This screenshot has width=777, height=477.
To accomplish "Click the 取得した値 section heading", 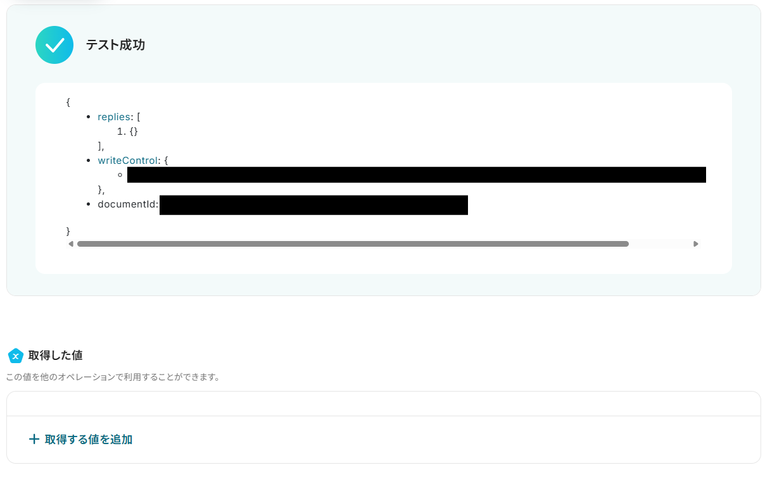I will pyautogui.click(x=55, y=356).
